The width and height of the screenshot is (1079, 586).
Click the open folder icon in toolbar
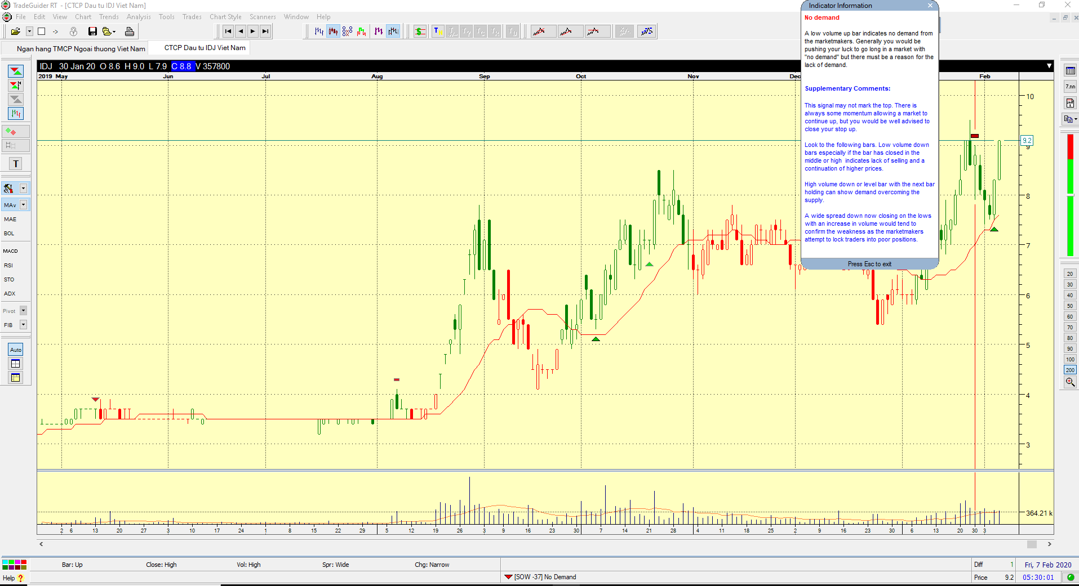click(x=15, y=32)
